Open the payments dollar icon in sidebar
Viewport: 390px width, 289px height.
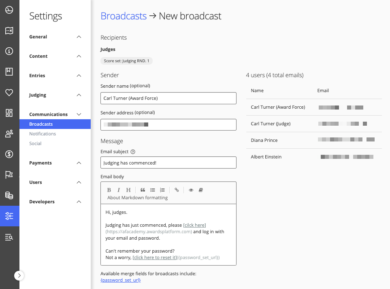[9, 154]
